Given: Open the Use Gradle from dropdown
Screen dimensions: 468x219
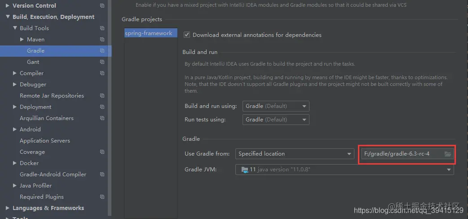Looking at the screenshot, I should pyautogui.click(x=295, y=154).
